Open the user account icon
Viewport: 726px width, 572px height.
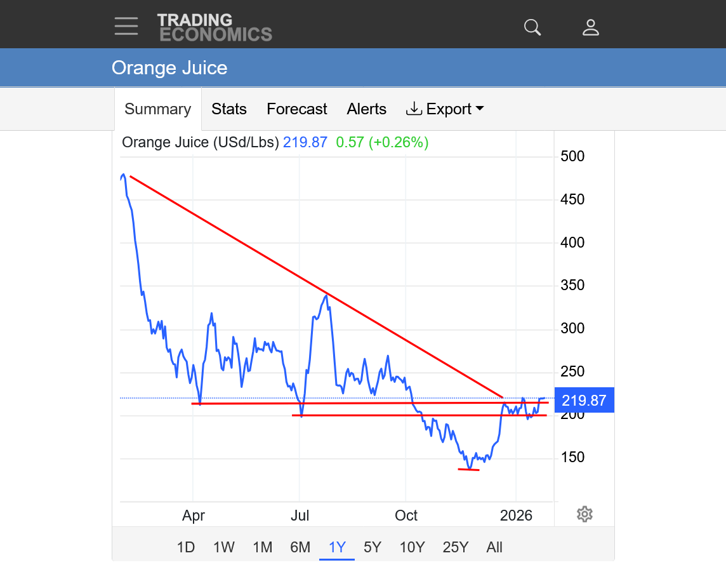click(591, 27)
